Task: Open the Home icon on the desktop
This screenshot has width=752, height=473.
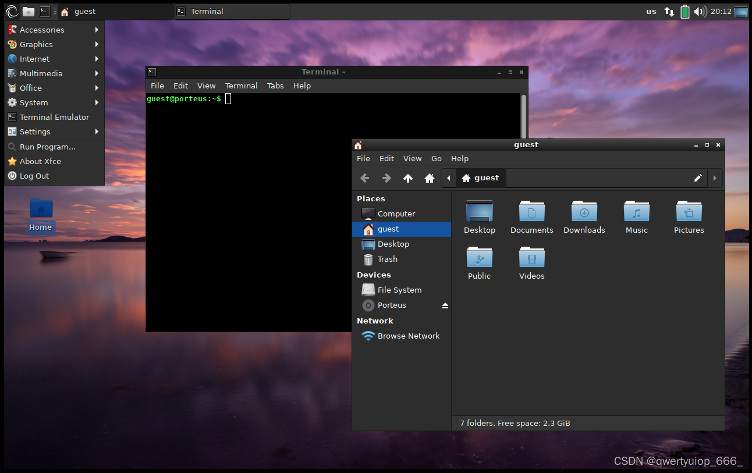Action: click(x=40, y=209)
